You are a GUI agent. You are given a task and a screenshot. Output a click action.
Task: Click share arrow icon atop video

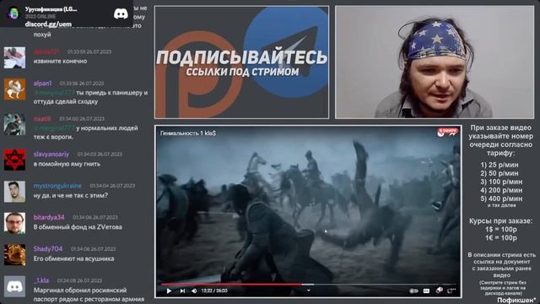pos(453,133)
